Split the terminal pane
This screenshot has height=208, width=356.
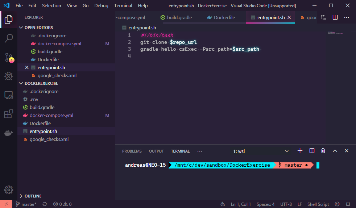312,151
